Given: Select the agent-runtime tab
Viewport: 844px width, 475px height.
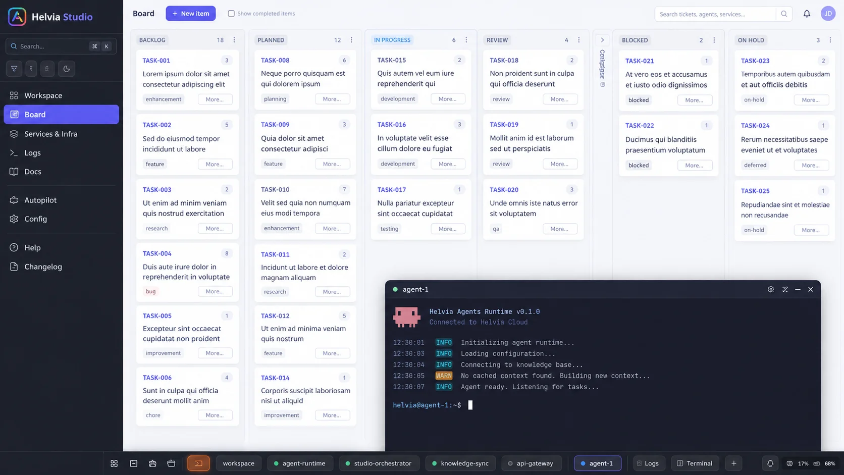Looking at the screenshot, I should pyautogui.click(x=300, y=463).
